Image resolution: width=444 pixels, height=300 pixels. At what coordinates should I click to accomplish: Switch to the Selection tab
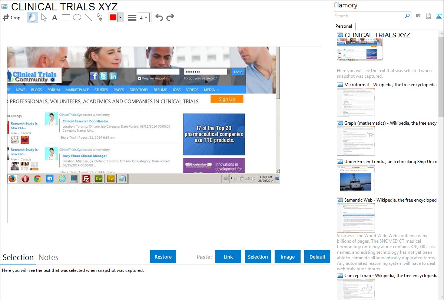[x=18, y=257]
